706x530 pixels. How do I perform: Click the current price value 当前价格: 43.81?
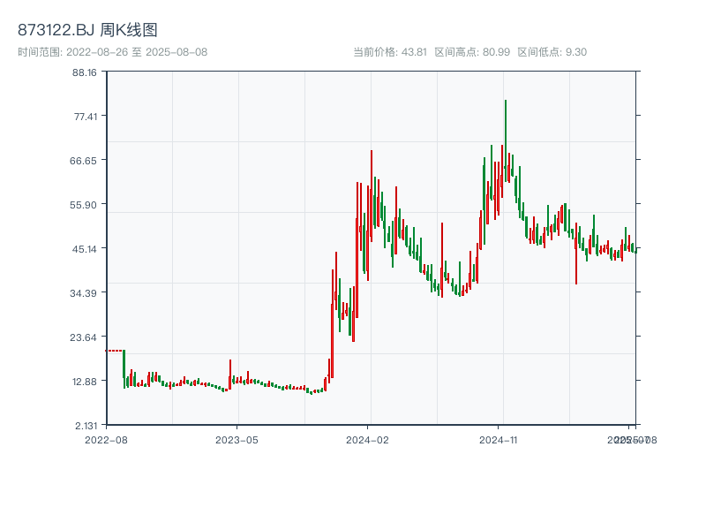390,52
